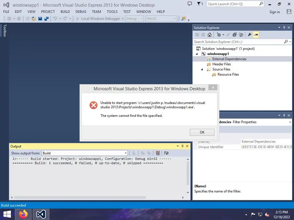The image size is (294, 220).
Task: Open the BUILD menu
Action: (65, 11)
